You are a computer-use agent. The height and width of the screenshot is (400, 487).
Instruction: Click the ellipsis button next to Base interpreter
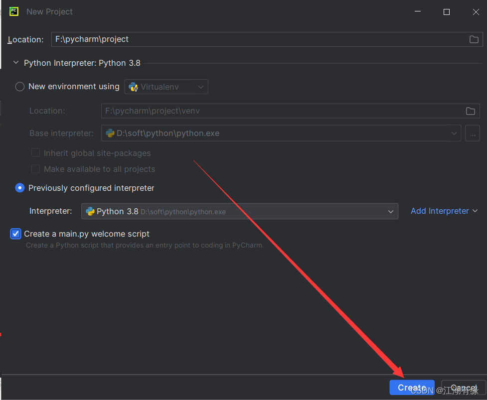tap(473, 133)
